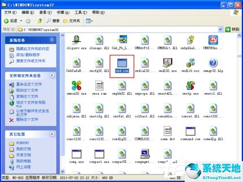Click 隐藏此文件夹的内容 link
This screenshot has height=182, width=243.
coord(33,49)
